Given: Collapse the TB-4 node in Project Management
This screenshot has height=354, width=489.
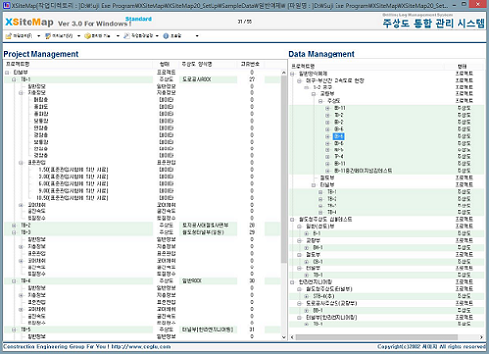Looking at the screenshot, I should coord(14,281).
